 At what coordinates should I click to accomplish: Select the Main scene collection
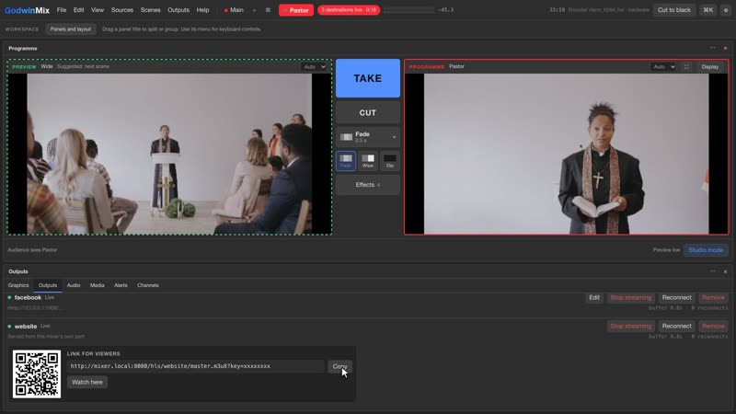coord(234,10)
